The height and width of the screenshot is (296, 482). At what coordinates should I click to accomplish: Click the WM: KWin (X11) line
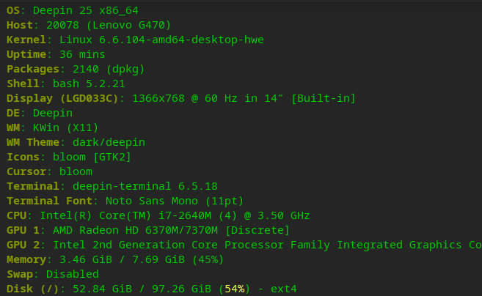53,127
